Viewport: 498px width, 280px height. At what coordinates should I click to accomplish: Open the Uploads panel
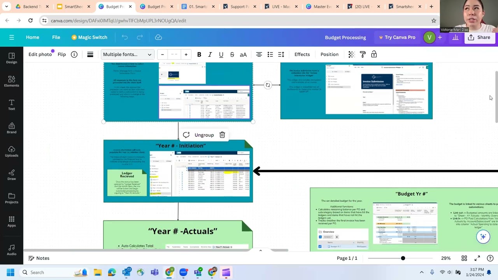pyautogui.click(x=11, y=151)
